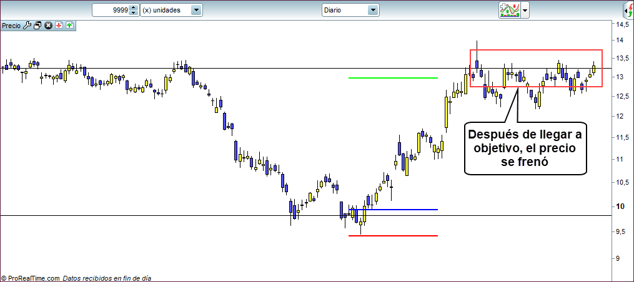Click the duplicate windows icon beside Precio
The image size is (634, 282).
click(x=37, y=26)
